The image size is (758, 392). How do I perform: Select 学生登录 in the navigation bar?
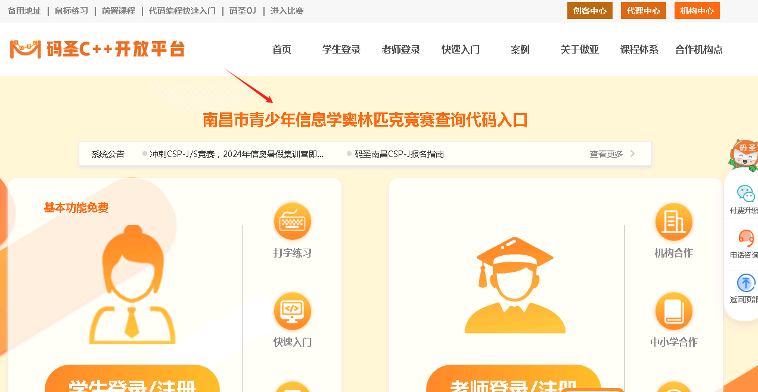click(341, 50)
